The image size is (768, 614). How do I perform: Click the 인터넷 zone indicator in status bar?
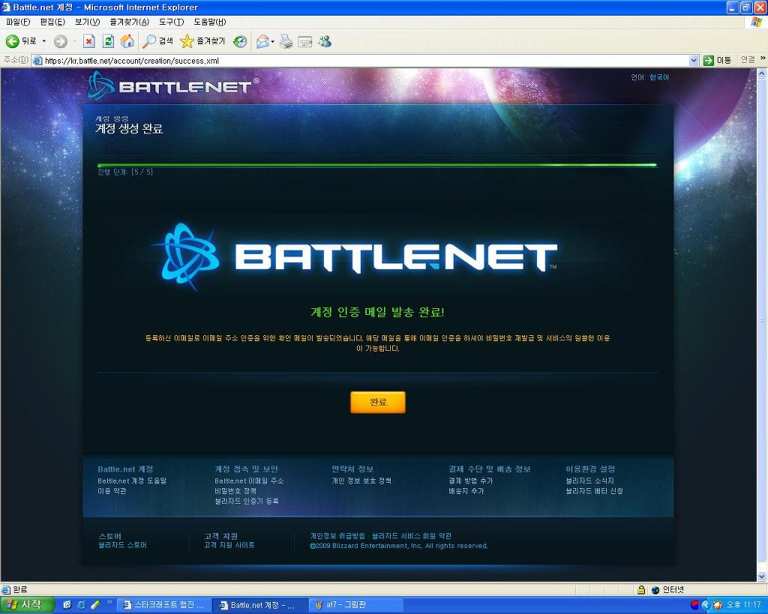pyautogui.click(x=667, y=590)
